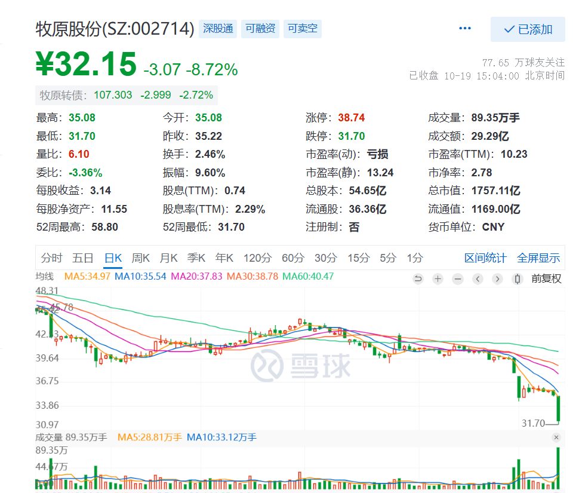Select the 季K chart tab
The height and width of the screenshot is (493, 579).
[x=196, y=258]
